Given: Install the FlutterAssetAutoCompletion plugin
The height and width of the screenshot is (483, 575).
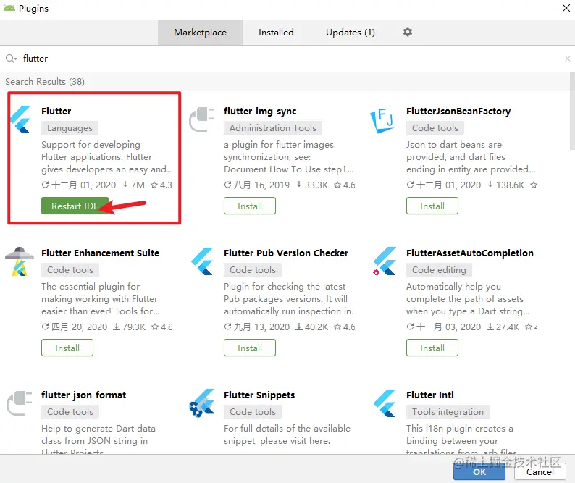Looking at the screenshot, I should pos(432,348).
